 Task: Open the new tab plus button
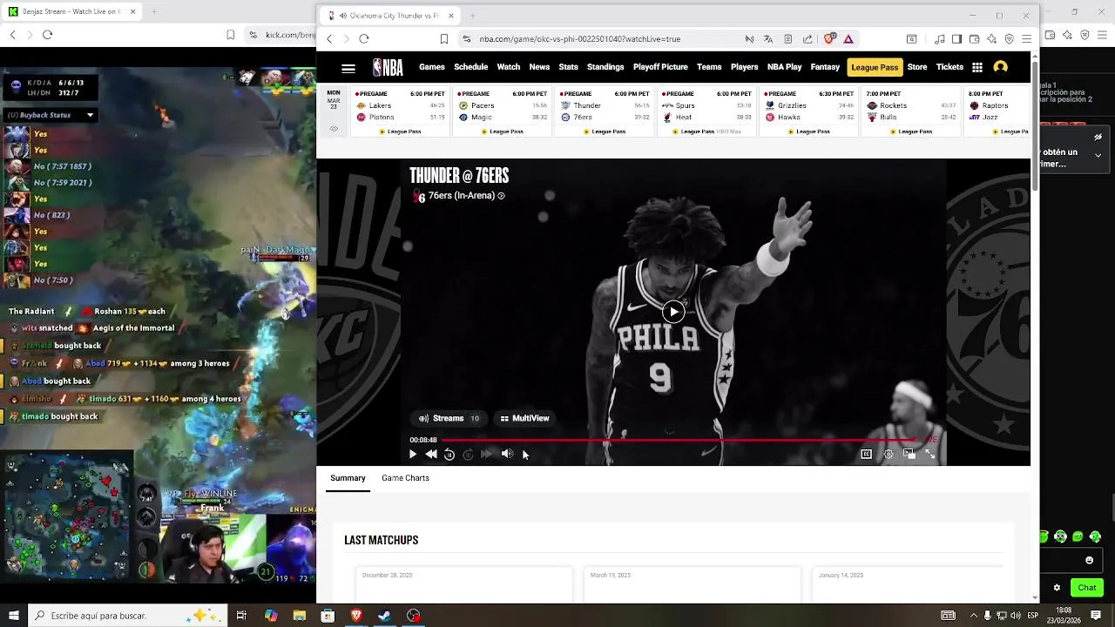click(473, 15)
